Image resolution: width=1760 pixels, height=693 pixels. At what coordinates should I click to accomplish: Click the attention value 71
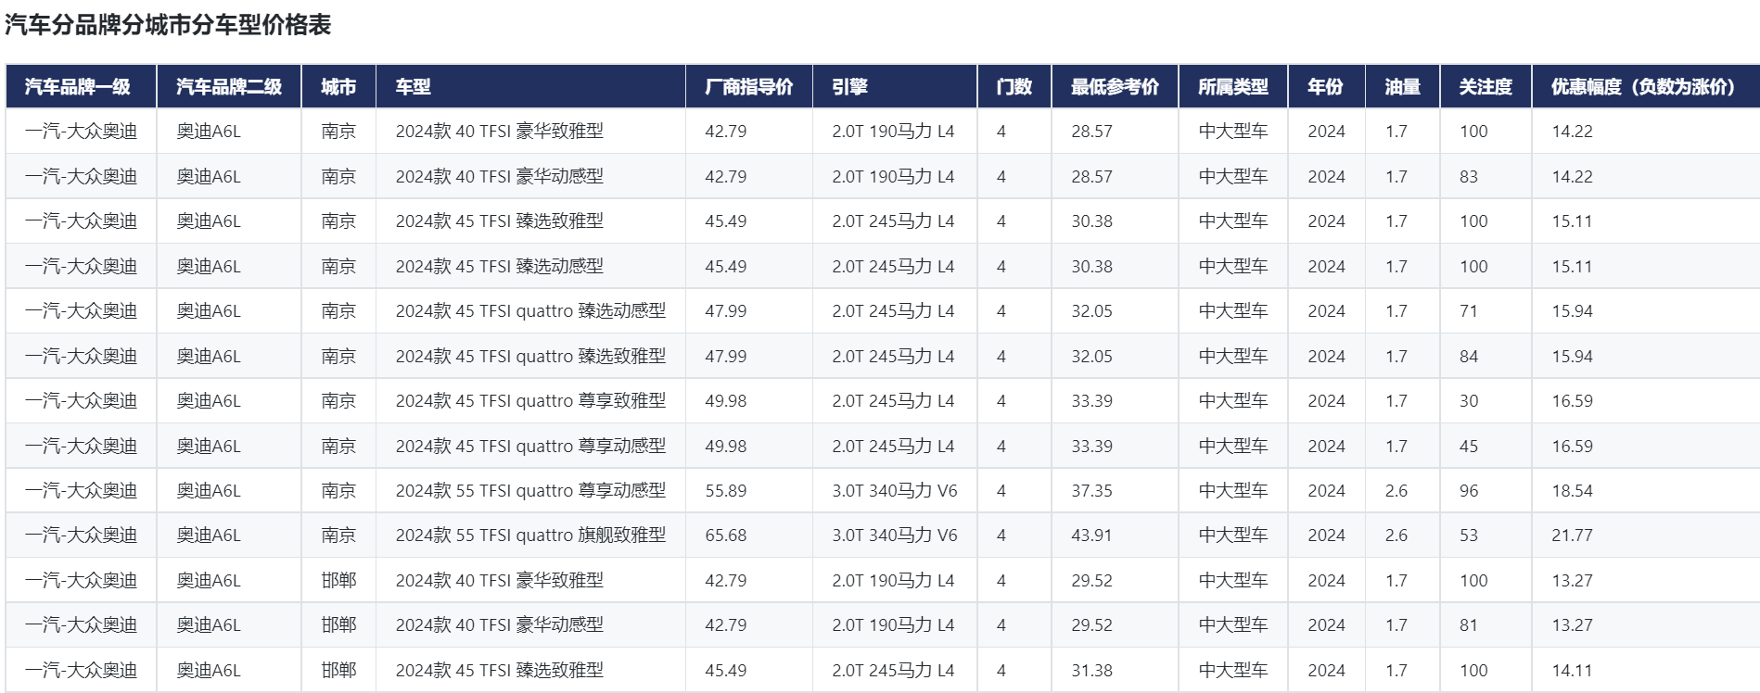[1469, 311]
